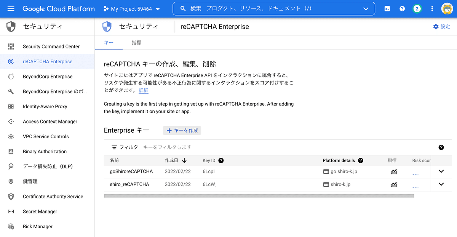The image size is (457, 237).
Task: Click the Risk score column header
Action: click(x=422, y=160)
